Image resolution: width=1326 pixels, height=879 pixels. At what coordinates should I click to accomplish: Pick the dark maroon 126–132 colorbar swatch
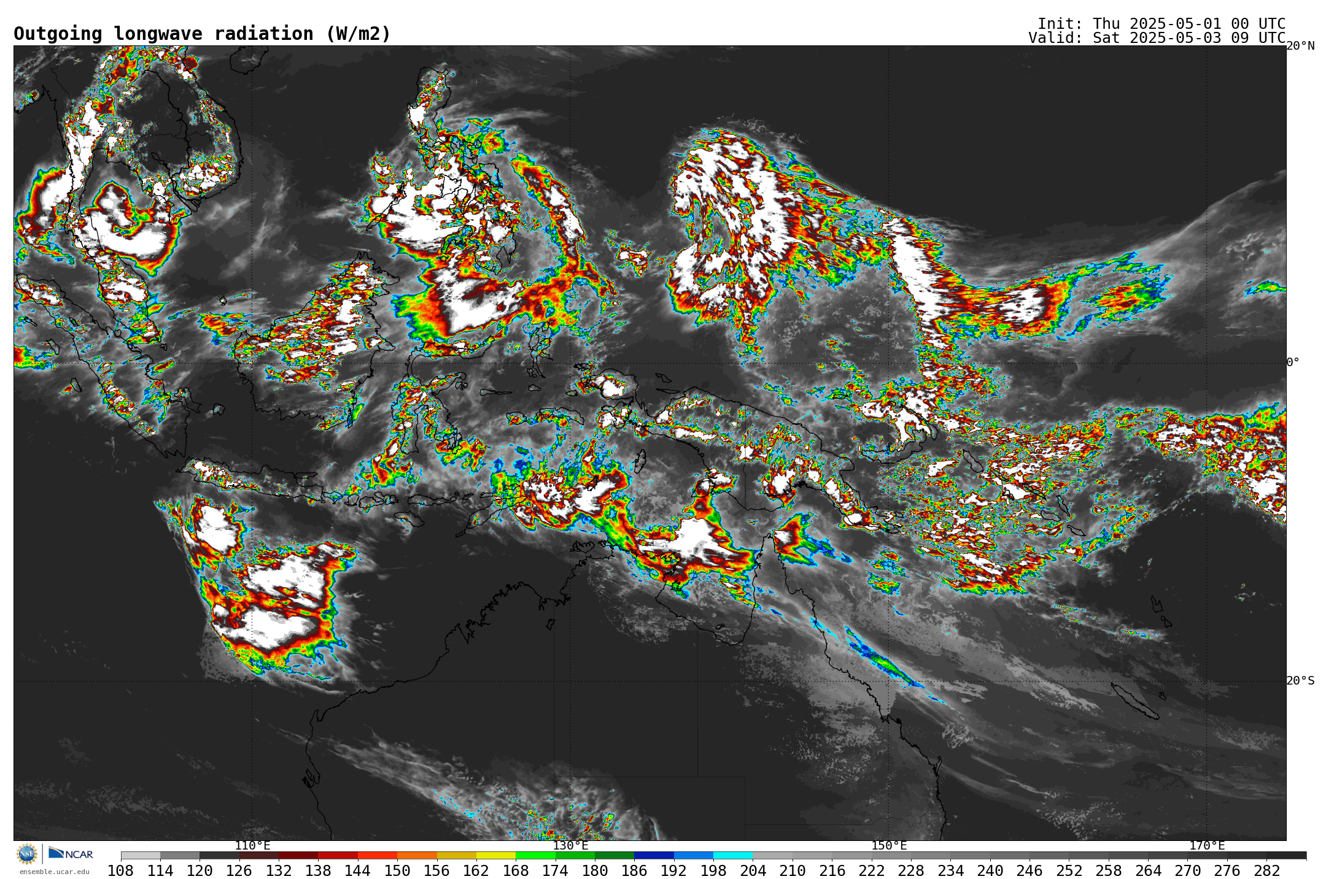pos(259,856)
